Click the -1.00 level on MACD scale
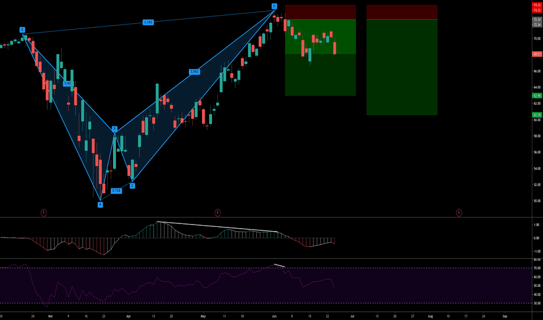 [536, 251]
